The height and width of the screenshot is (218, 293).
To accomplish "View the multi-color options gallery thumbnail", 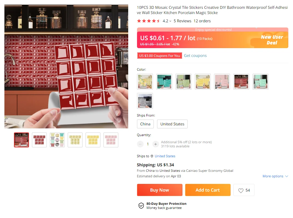I will pos(57,140).
